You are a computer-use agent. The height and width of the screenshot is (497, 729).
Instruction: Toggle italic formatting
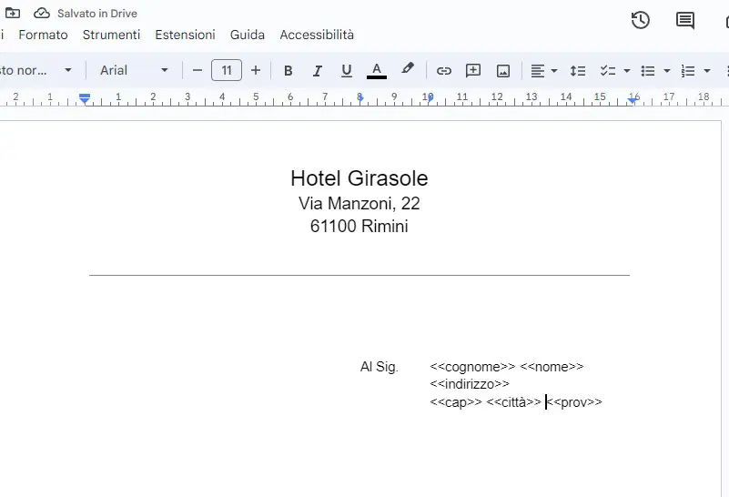click(317, 71)
